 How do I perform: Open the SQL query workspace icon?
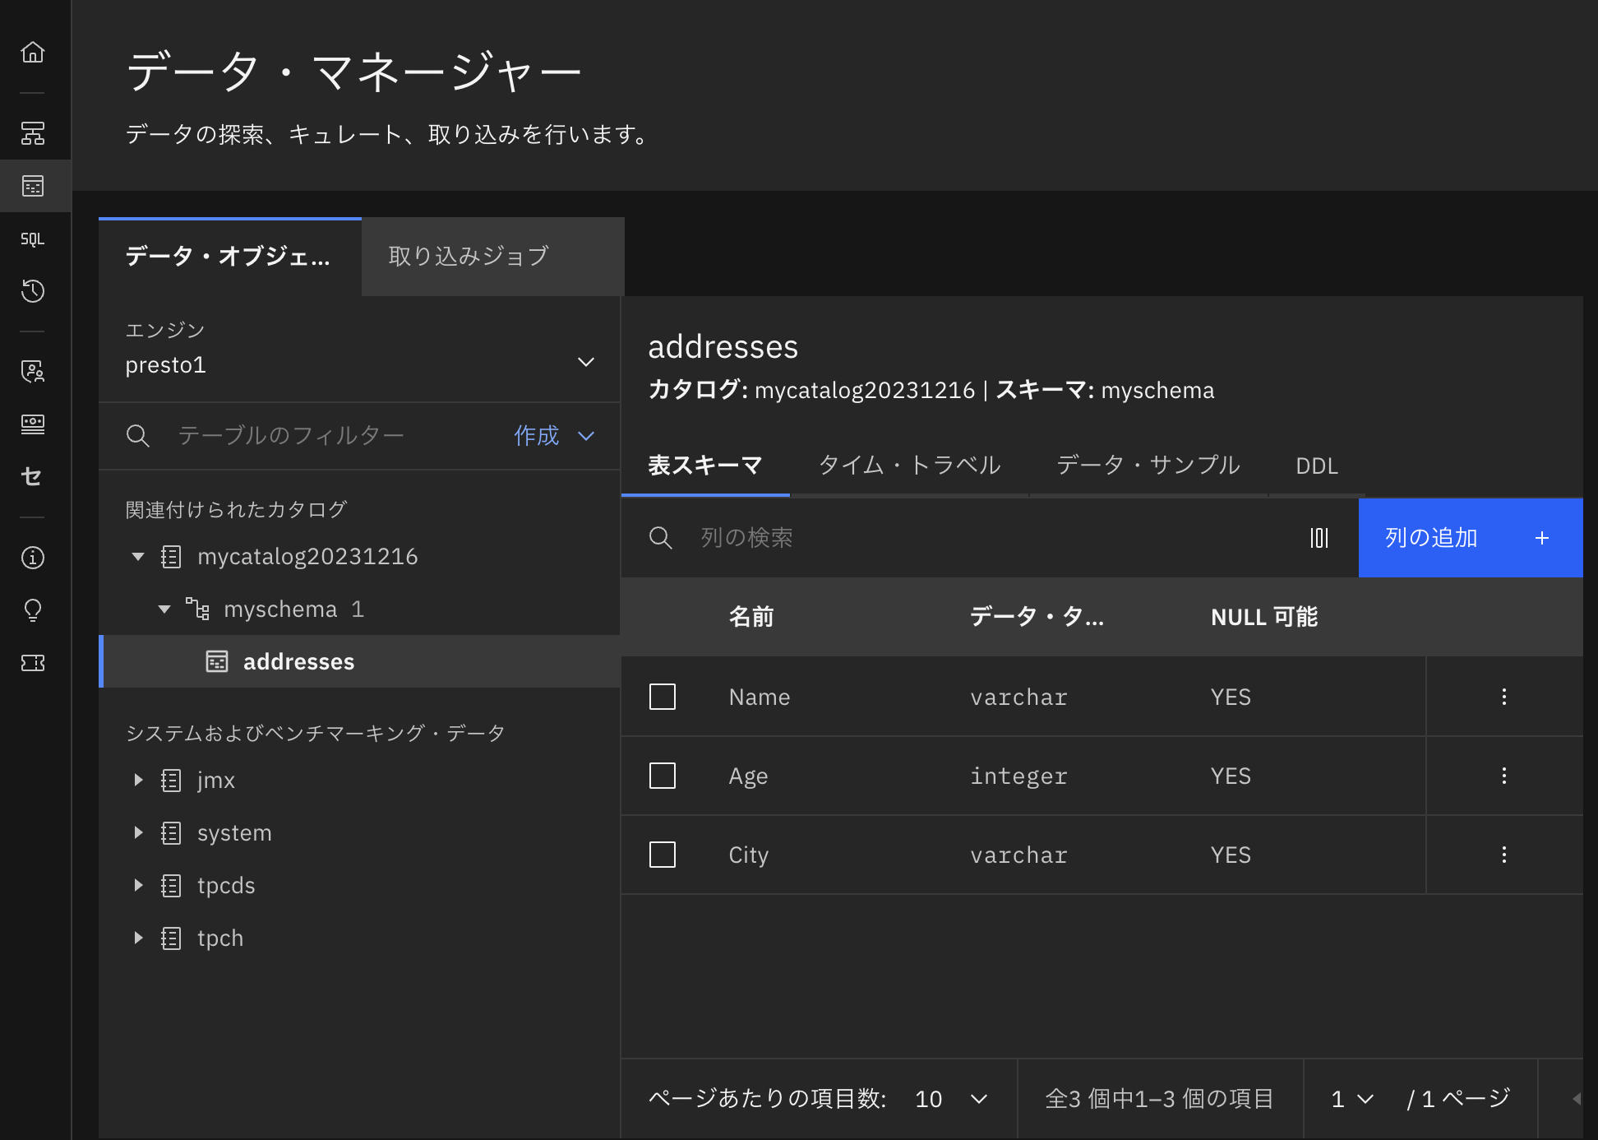33,239
